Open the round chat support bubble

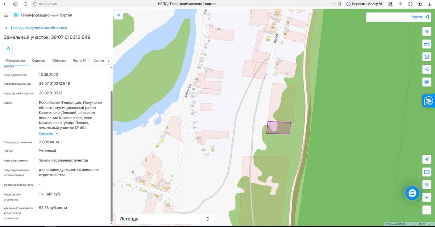pyautogui.click(x=412, y=193)
